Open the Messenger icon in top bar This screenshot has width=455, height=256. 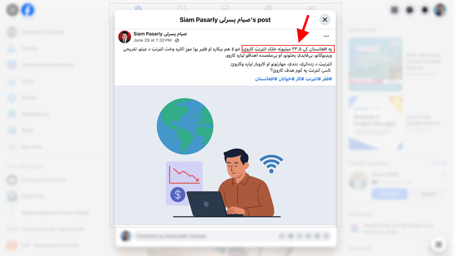click(410, 10)
